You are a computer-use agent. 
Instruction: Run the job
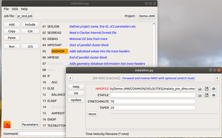[12, 47]
